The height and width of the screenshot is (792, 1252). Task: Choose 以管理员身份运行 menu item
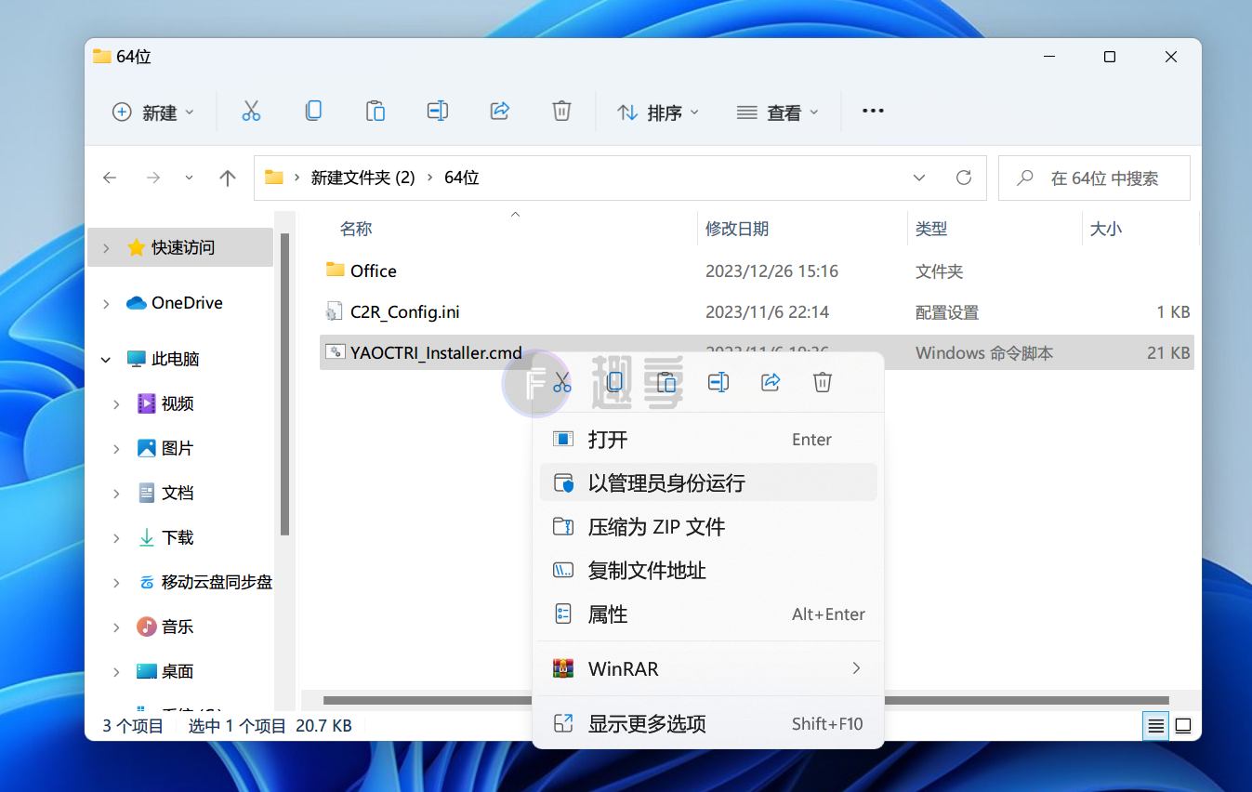[708, 483]
